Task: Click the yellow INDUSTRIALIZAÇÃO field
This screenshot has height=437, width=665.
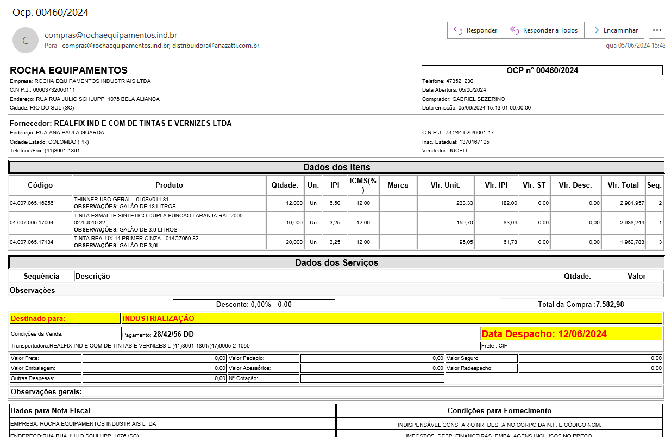Action: 158,318
